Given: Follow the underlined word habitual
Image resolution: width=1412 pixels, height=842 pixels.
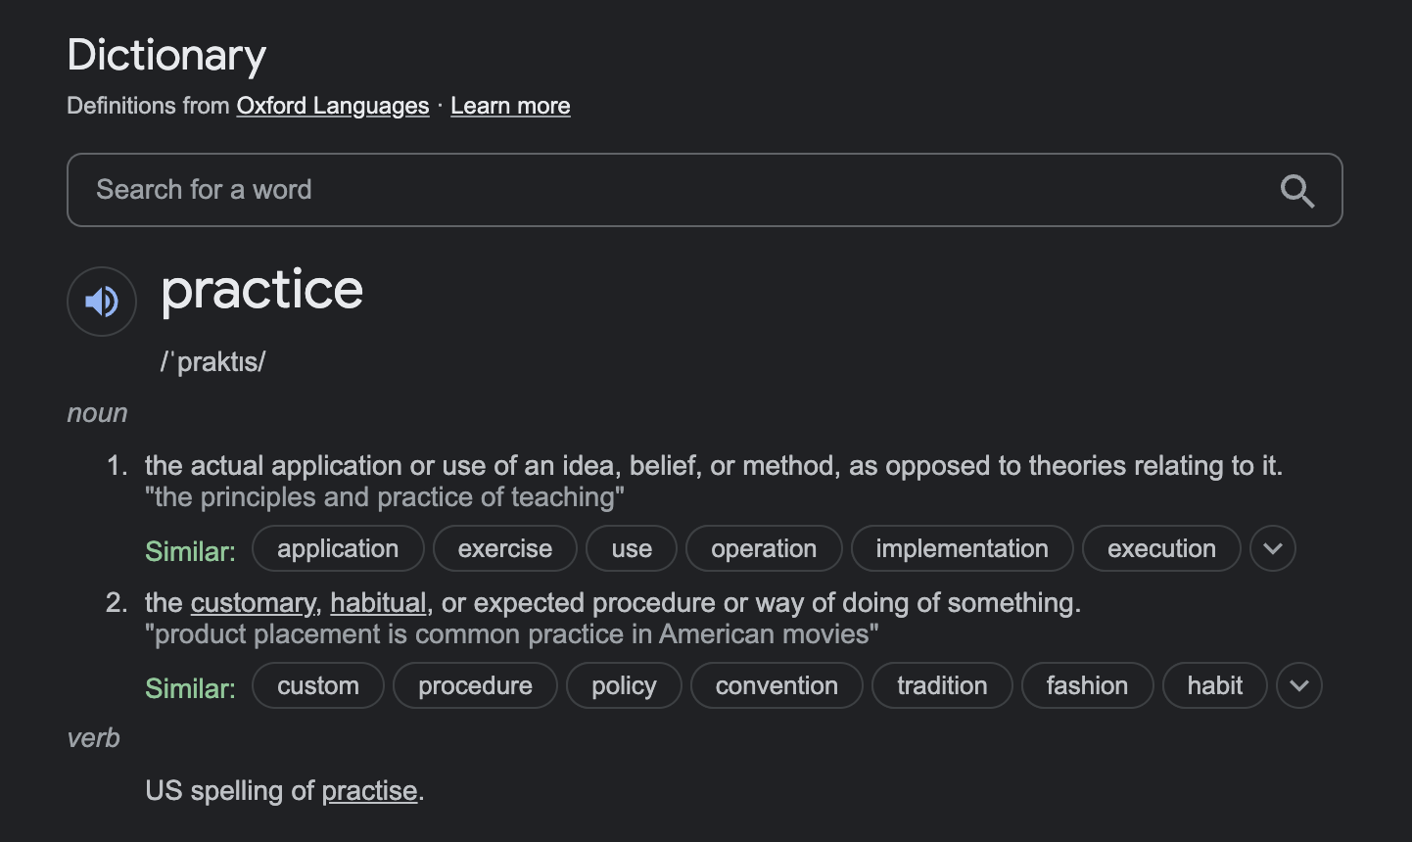Looking at the screenshot, I should click(378, 603).
